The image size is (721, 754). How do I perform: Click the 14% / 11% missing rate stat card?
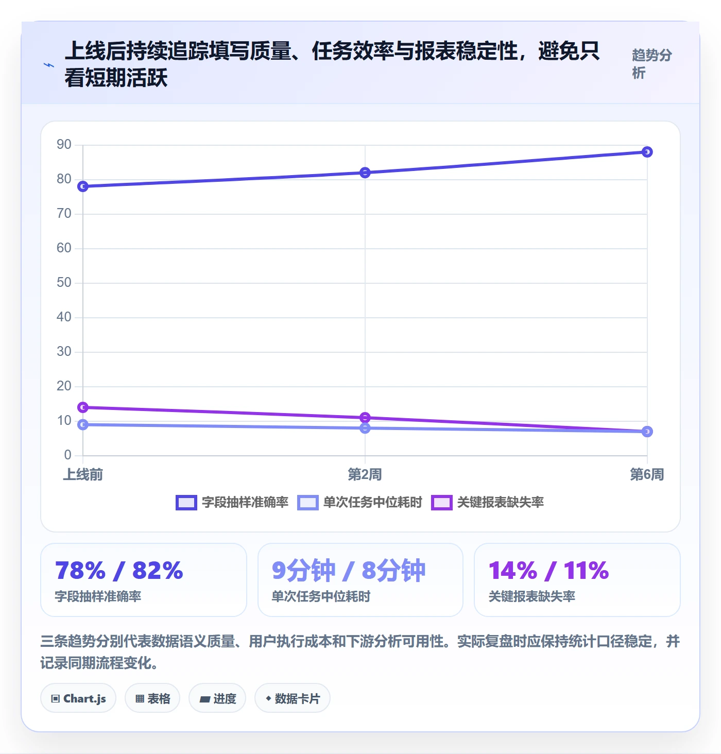(577, 580)
